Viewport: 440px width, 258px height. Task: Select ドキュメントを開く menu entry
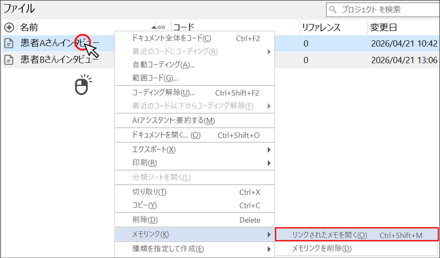click(166, 135)
